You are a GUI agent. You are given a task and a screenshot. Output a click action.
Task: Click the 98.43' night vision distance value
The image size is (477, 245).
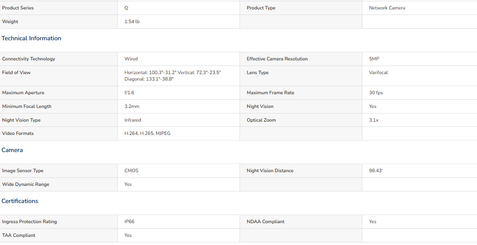coord(376,170)
